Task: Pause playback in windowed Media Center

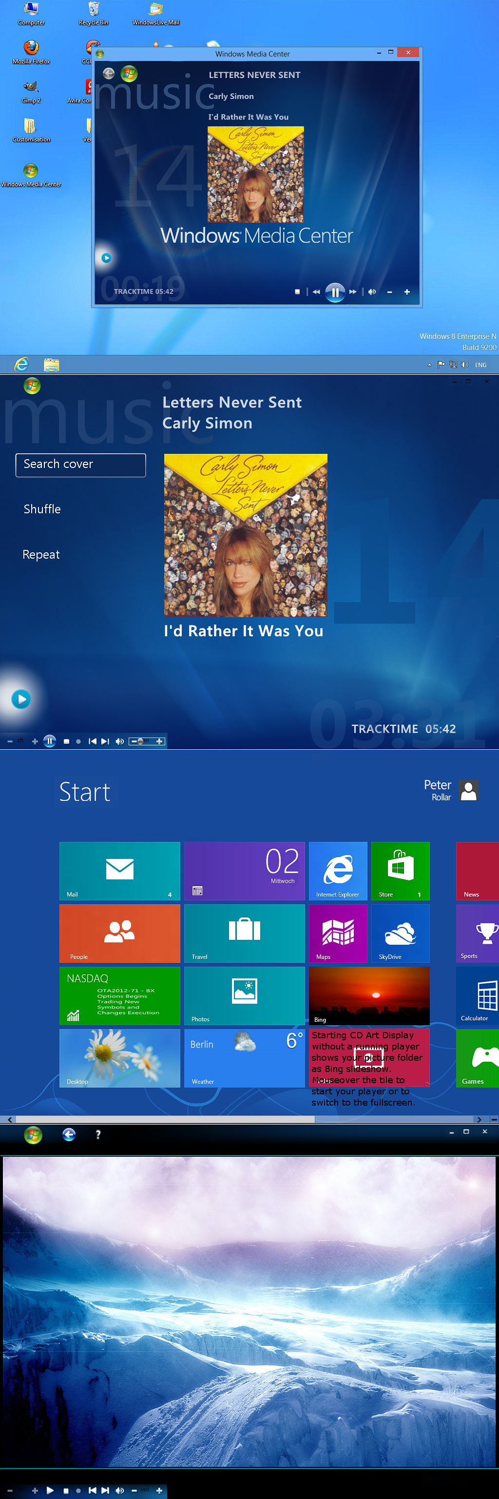Action: point(335,292)
